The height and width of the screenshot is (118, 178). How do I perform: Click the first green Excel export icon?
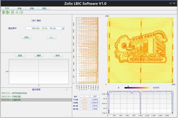pyautogui.click(x=4, y=12)
